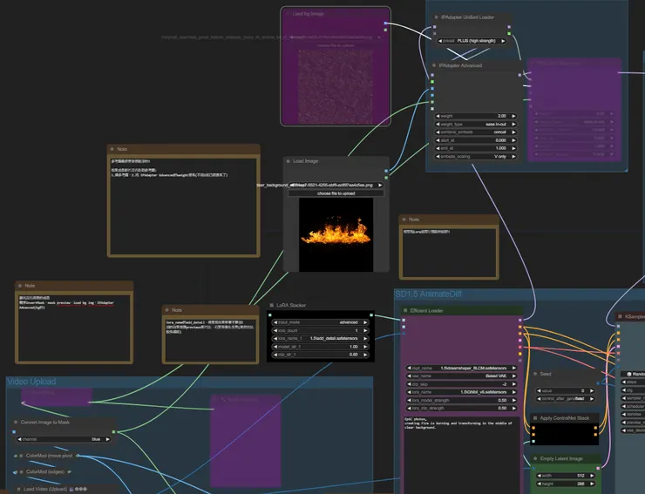This screenshot has width=645, height=494.
Task: Click the width 512 field in Empty Latent Image
Action: coord(566,476)
